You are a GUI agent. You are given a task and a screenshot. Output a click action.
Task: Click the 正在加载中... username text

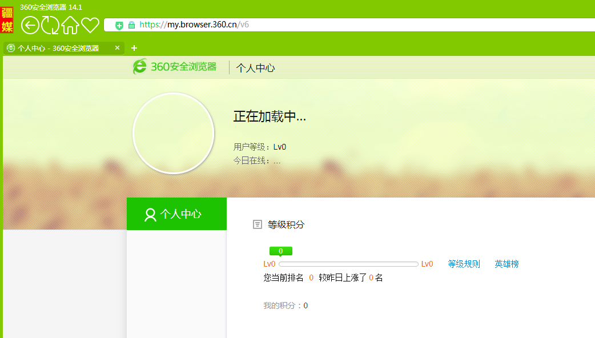pyautogui.click(x=270, y=116)
